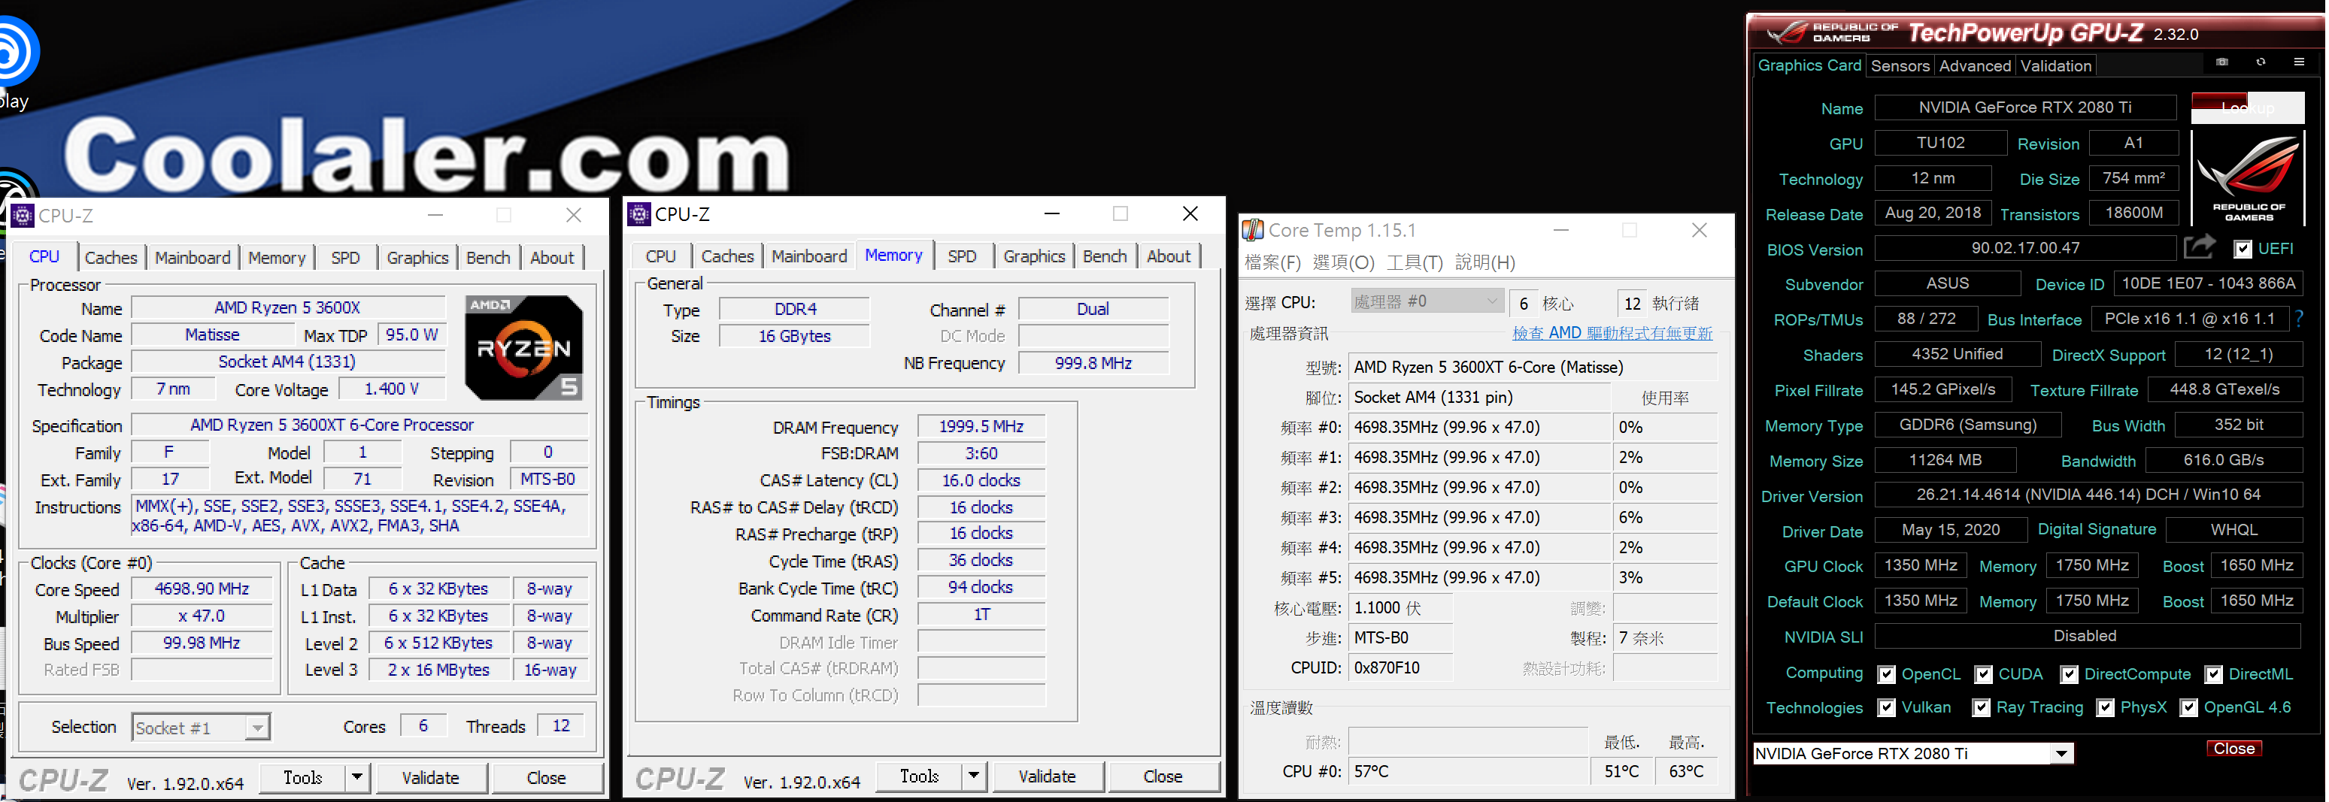Viewport: 2329px width, 802px height.
Task: Toggle the DirectML checkbox
Action: (2213, 675)
